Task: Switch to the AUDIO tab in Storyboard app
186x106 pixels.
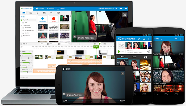Action: [134, 57]
